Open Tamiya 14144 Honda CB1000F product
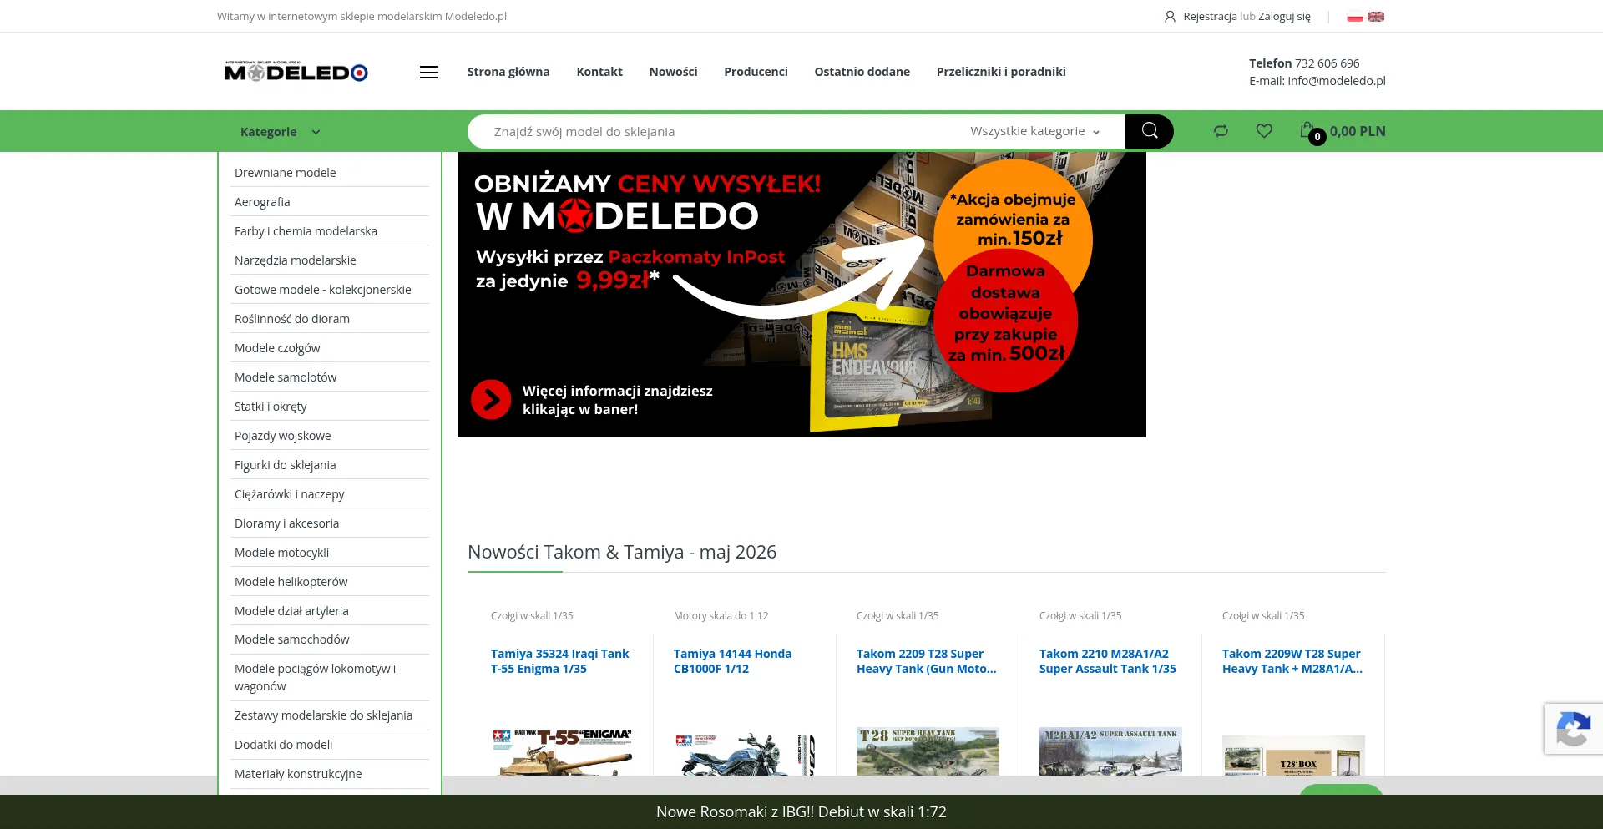The width and height of the screenshot is (1603, 829). coord(732,661)
